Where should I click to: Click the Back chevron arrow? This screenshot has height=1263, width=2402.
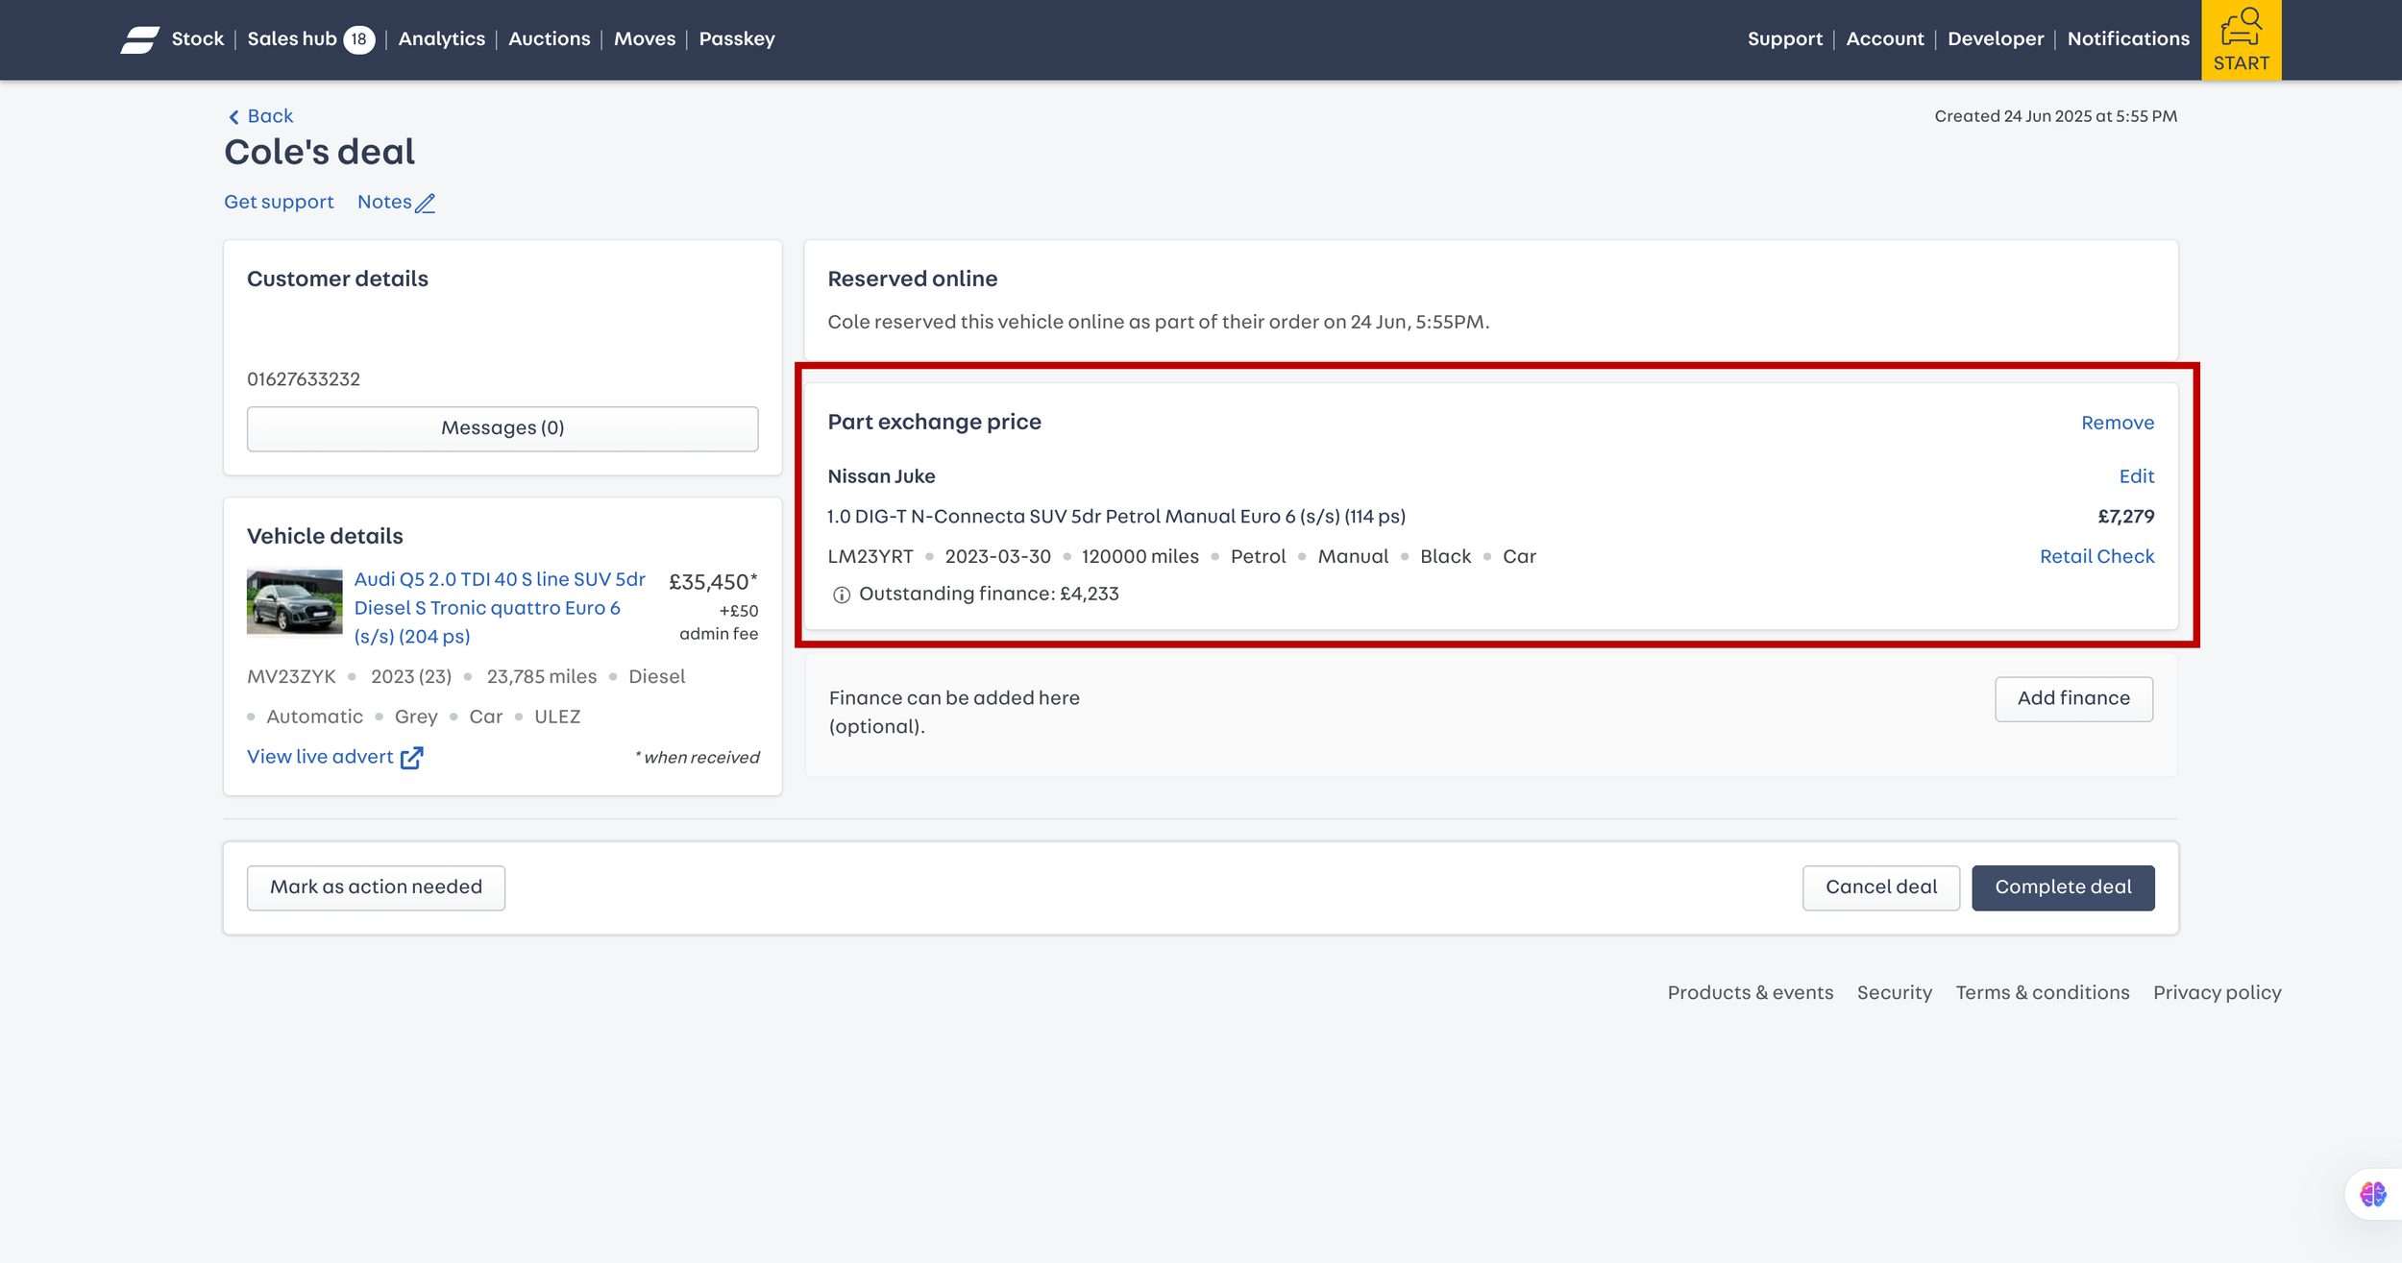[233, 117]
